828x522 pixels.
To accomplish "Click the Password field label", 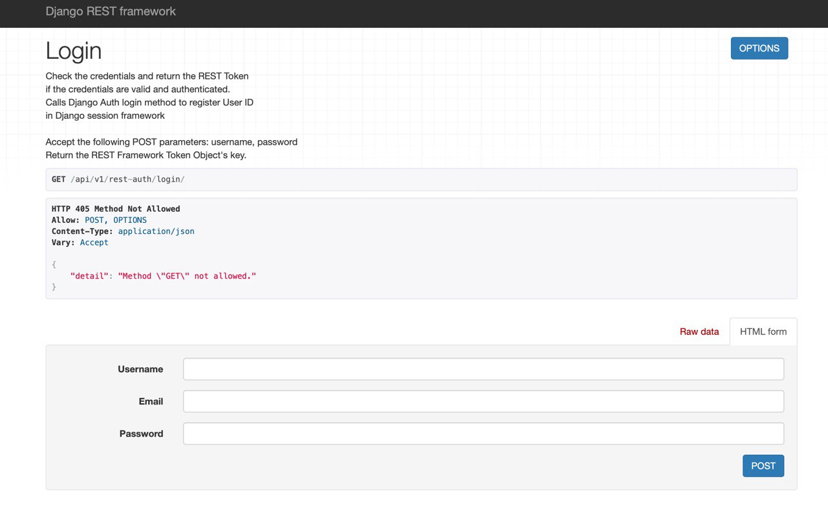I will coord(141,433).
